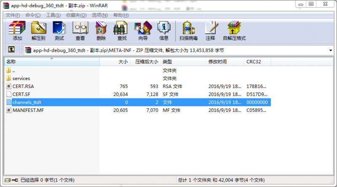Launch the 向导 (Wizard) tool
The width and height of the screenshot is (337, 187).
pos(143,31)
